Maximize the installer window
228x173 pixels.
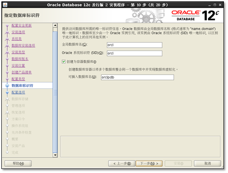click(x=215, y=5)
